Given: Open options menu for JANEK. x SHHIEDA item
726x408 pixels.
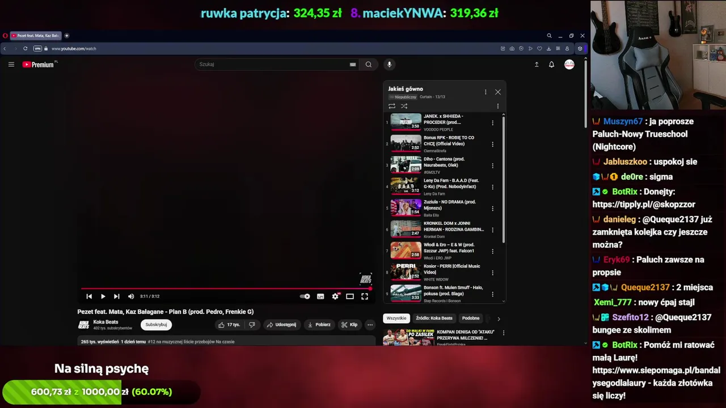Looking at the screenshot, I should pos(492,122).
